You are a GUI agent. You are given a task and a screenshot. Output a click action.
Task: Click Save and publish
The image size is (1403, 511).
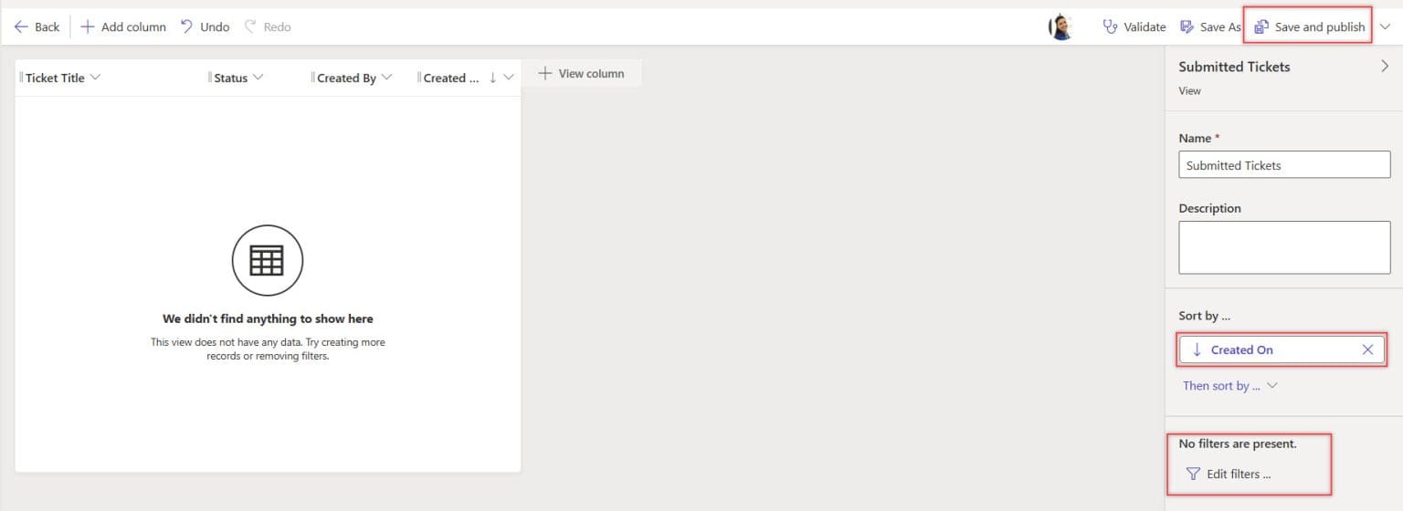[1310, 26]
